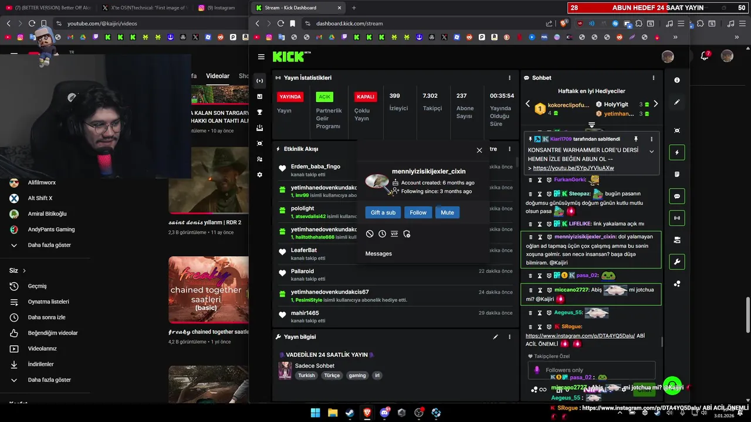
Task: Open Beğendiğim videolar in YouTube sidebar
Action: coord(53,333)
